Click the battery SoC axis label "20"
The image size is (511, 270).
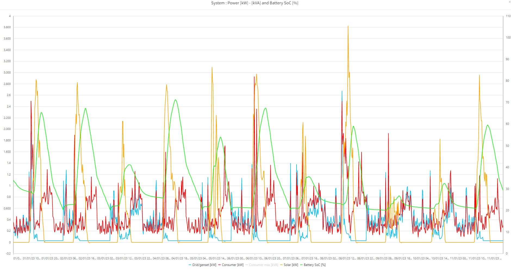pos(507,210)
